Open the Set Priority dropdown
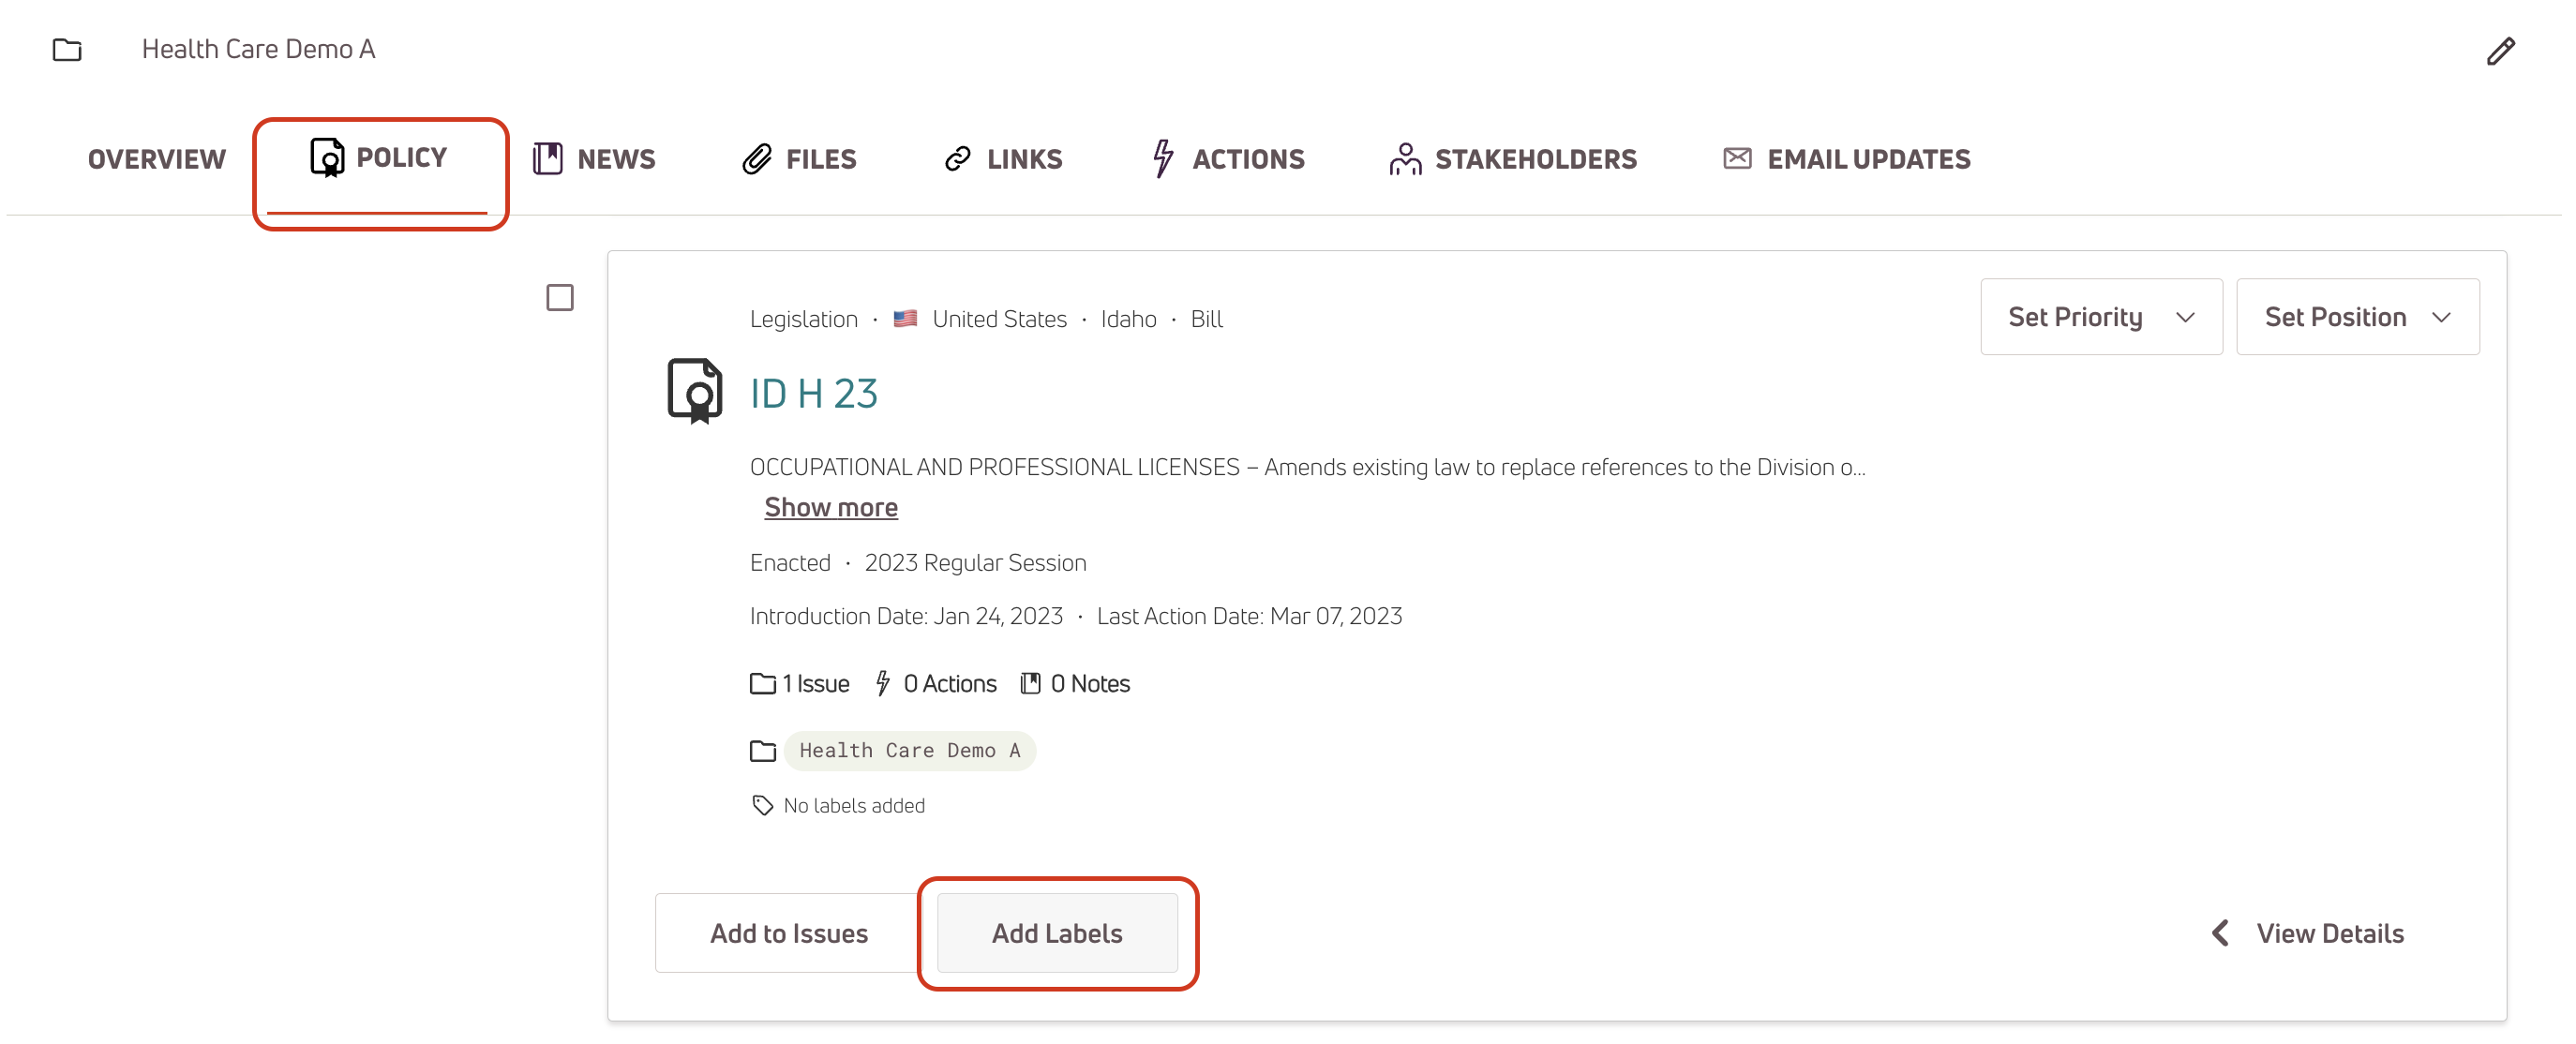Screen dimensions: 2576x1044 tap(2101, 317)
